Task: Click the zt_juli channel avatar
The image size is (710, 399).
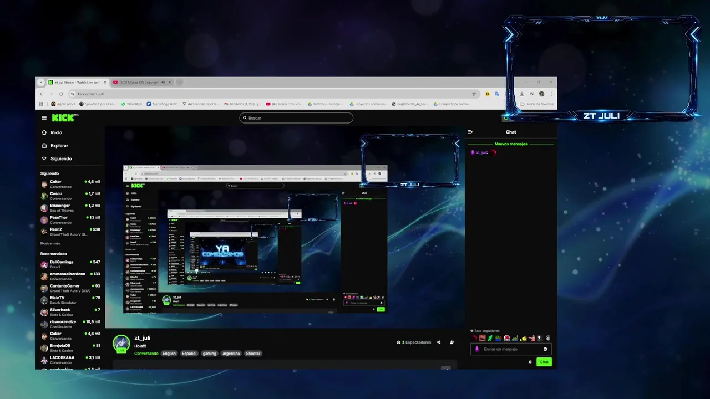Action: 121,344
